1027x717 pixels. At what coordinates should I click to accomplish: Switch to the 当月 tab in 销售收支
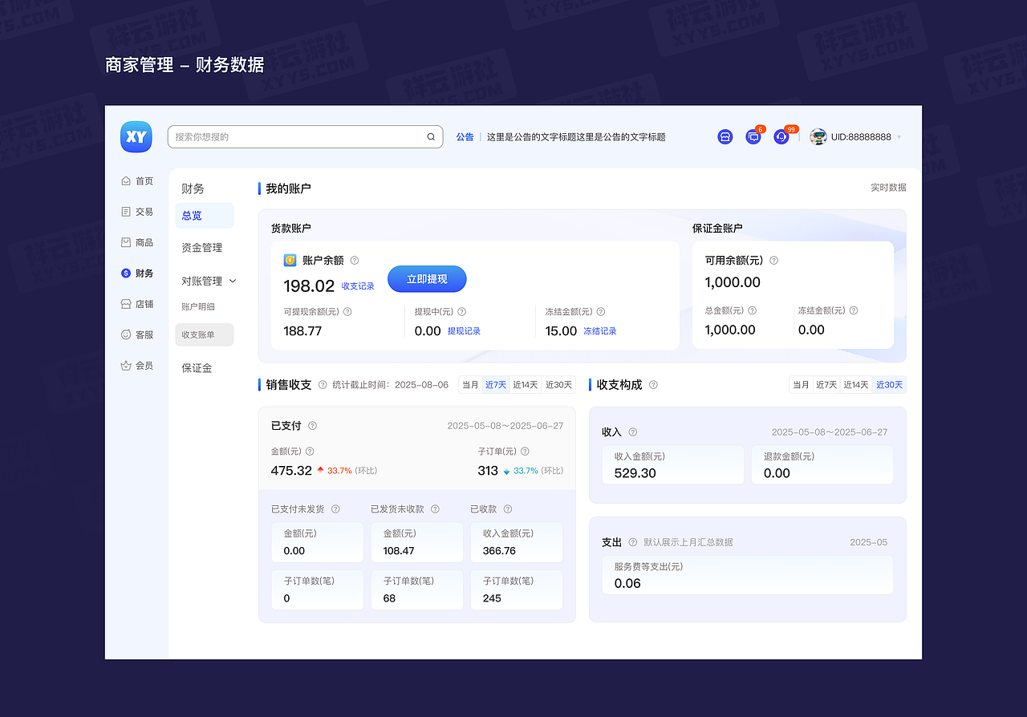(470, 384)
